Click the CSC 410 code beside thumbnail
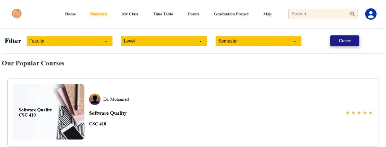Viewport: 386px width, 147px height. 98,124
